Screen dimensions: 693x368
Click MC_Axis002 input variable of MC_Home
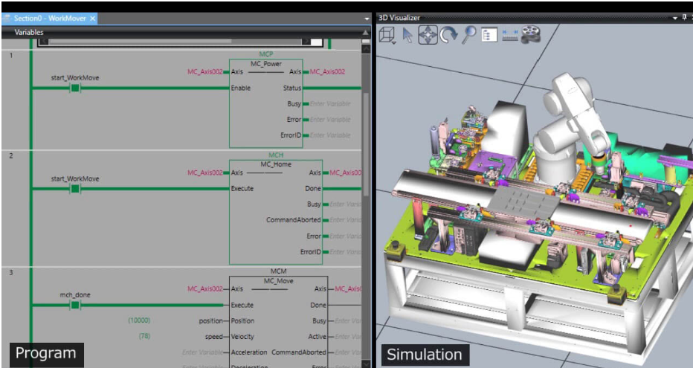pyautogui.click(x=205, y=172)
